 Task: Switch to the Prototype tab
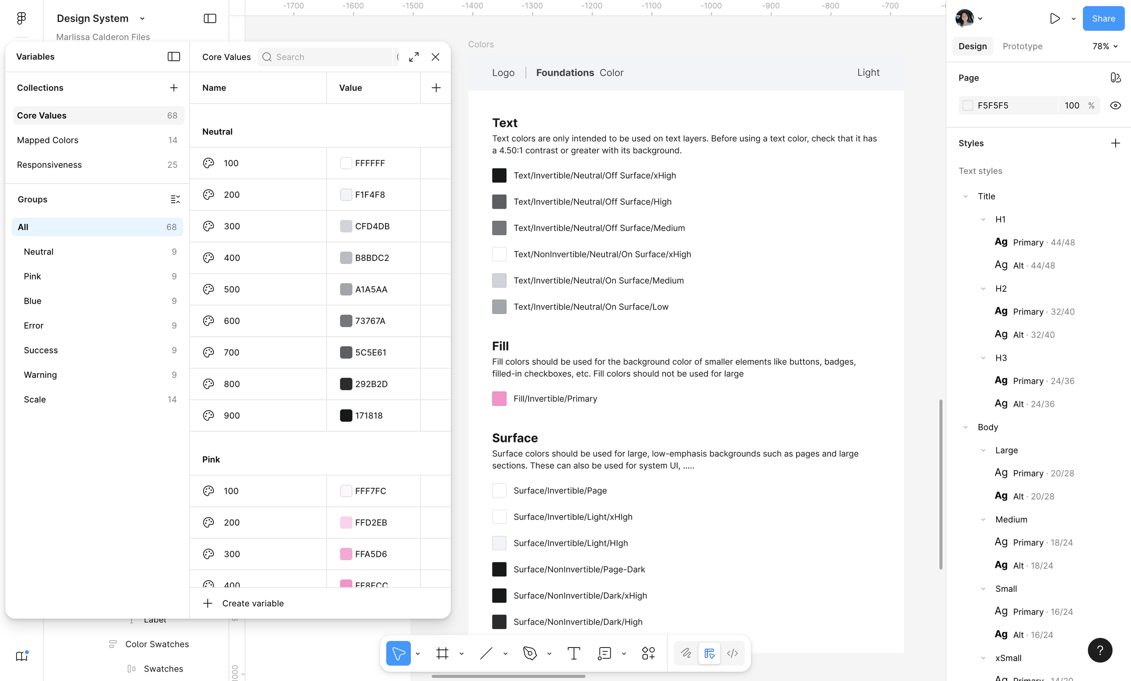1022,46
